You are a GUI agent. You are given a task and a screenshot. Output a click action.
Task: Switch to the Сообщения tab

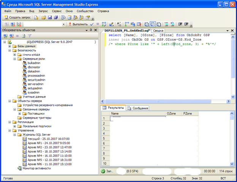tap(138, 108)
